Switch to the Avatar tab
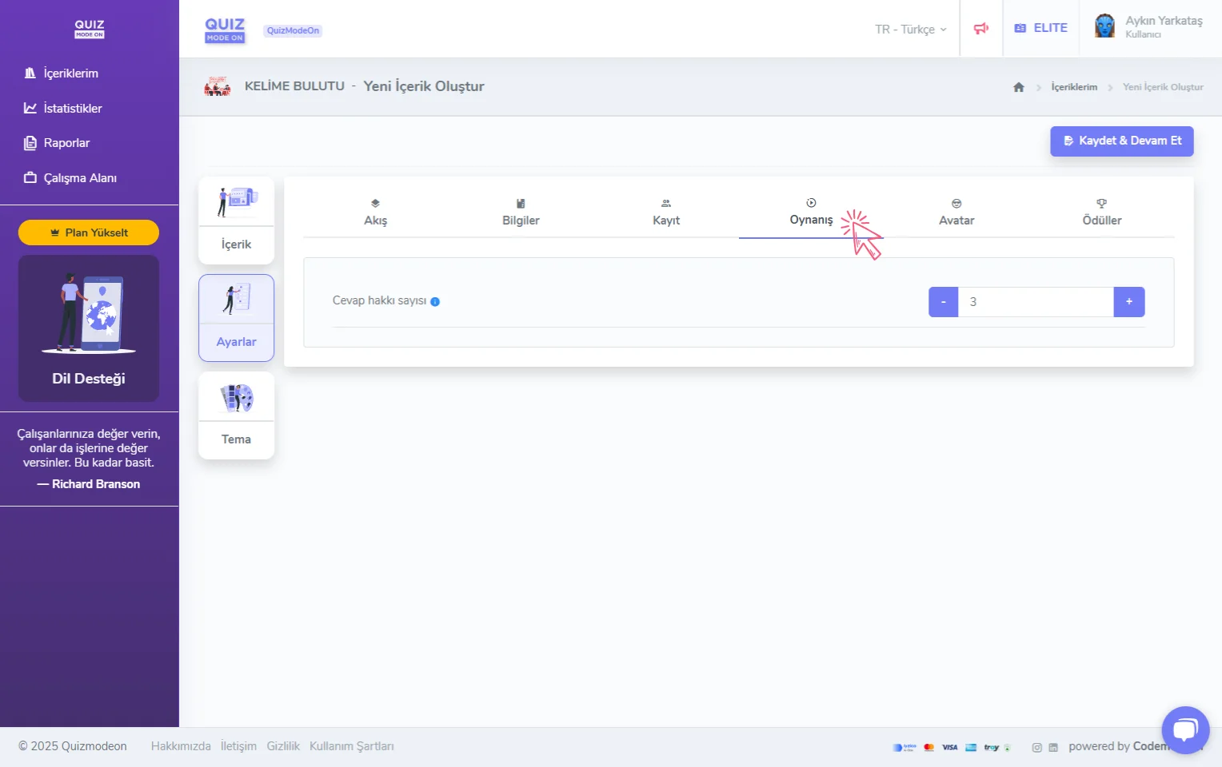The image size is (1222, 767). [956, 213]
